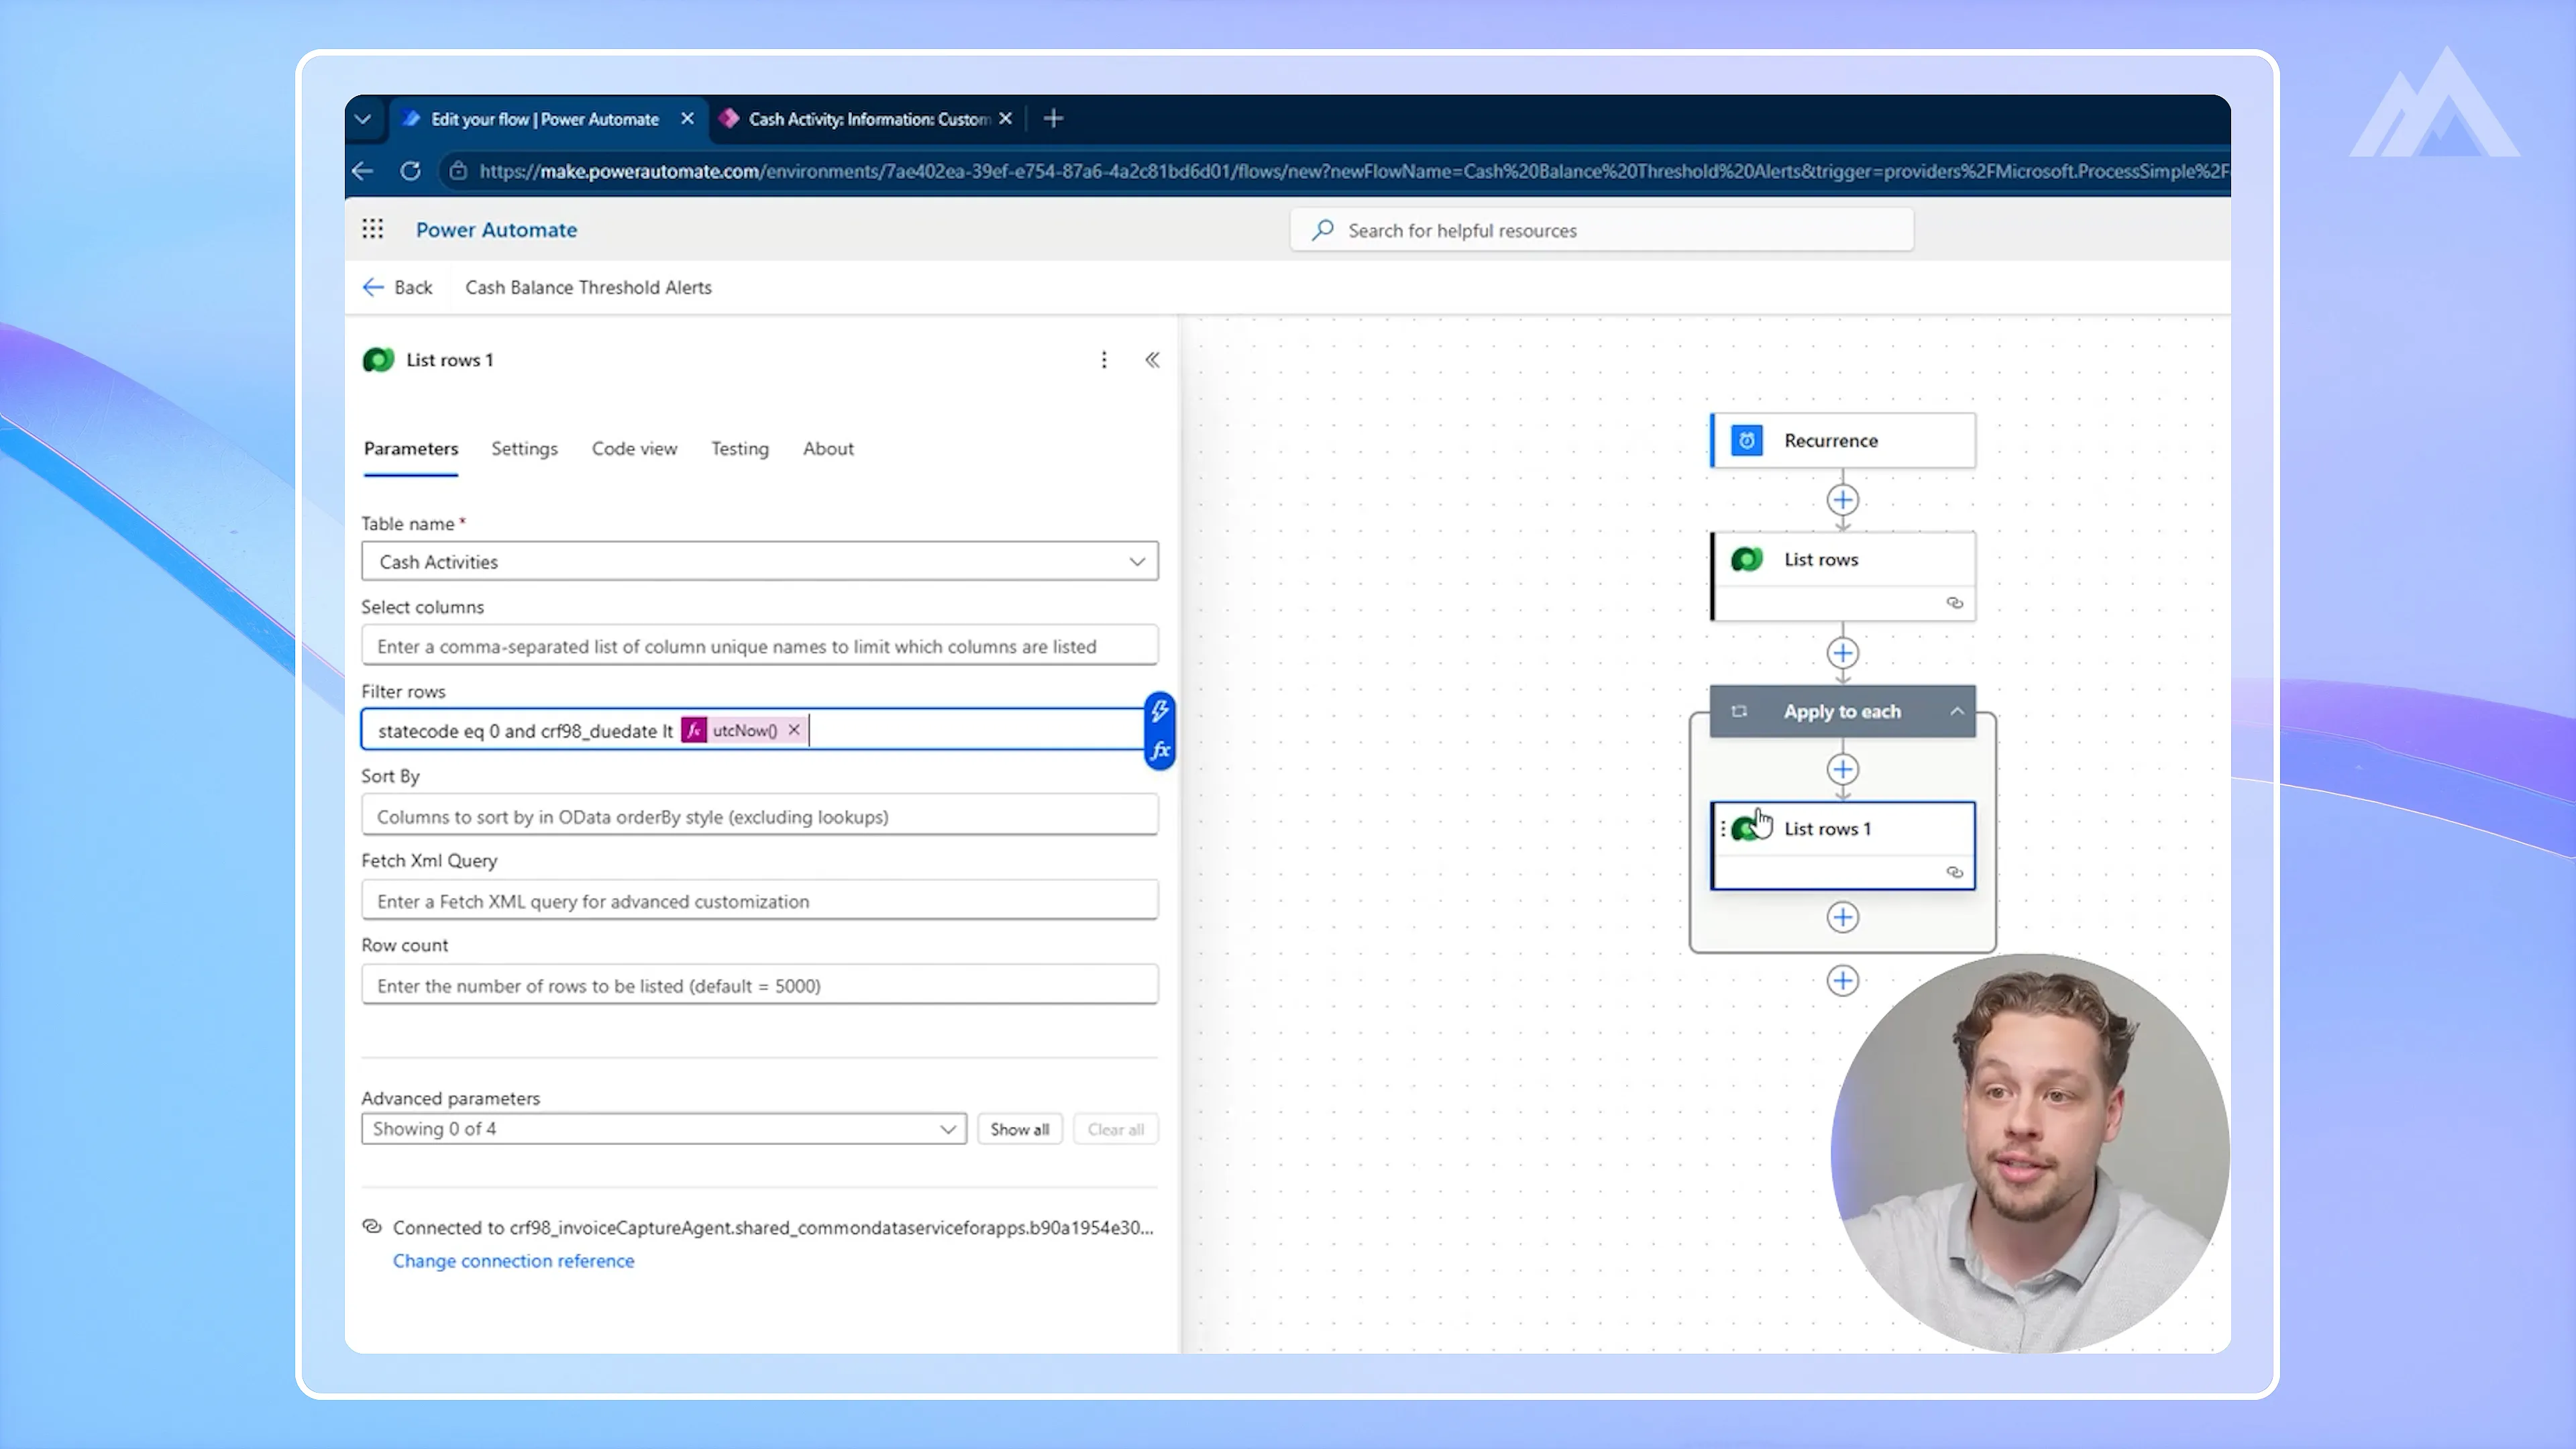
Task: Switch to the Cash Activity browser tab
Action: (869, 119)
